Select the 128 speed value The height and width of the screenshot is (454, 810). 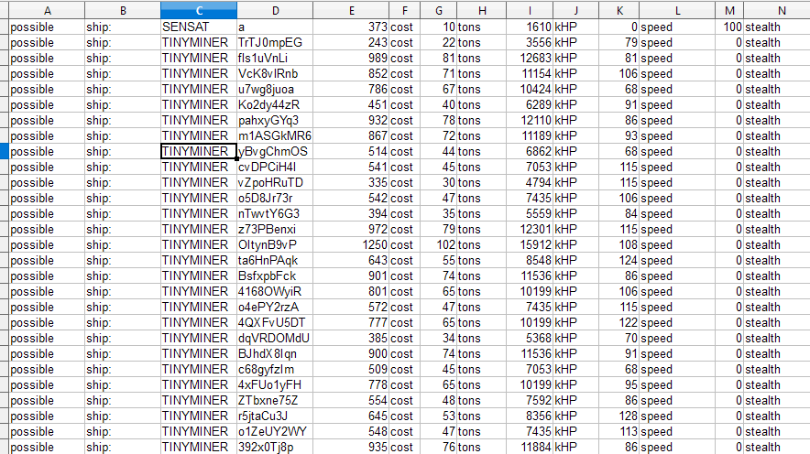[x=618, y=416]
